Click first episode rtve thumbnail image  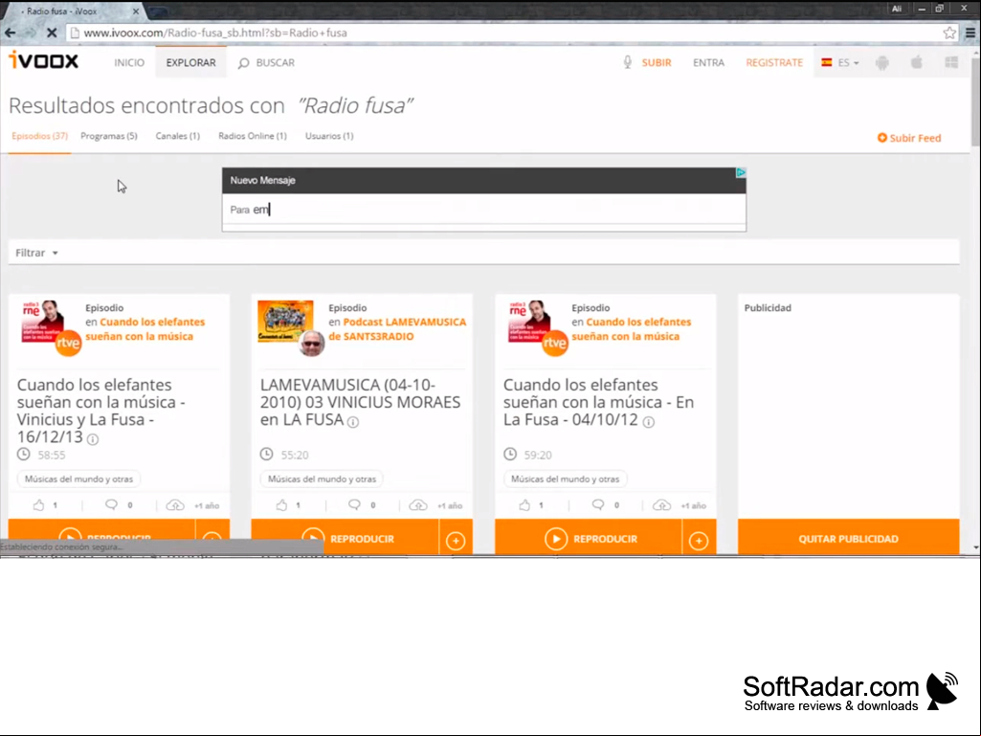(x=42, y=322)
